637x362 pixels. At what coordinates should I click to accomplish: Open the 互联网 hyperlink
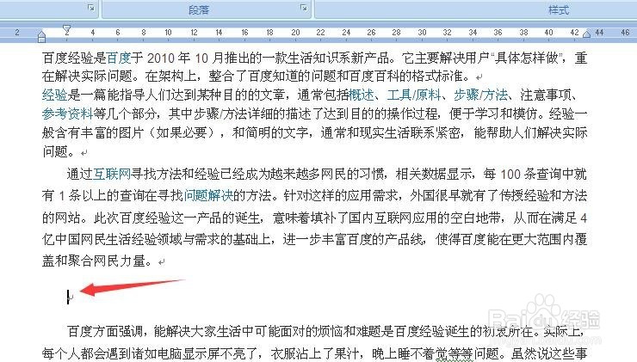pyautogui.click(x=112, y=174)
